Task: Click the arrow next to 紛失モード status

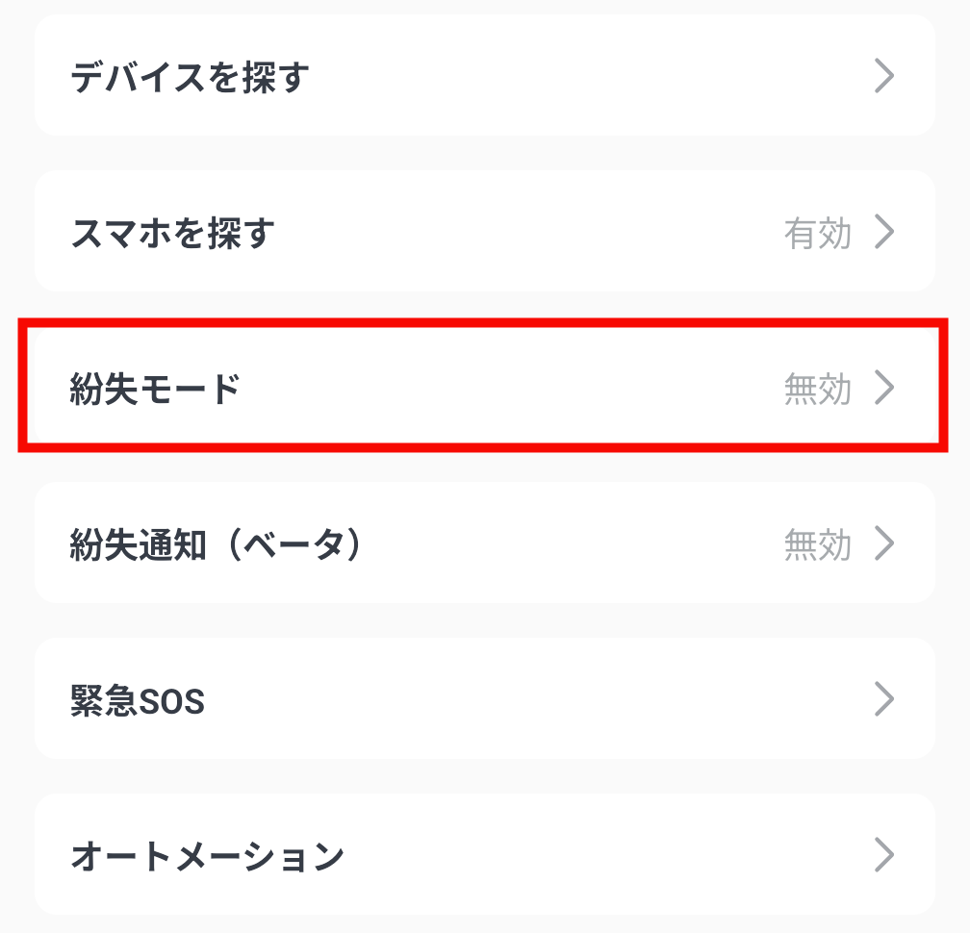Action: [884, 388]
